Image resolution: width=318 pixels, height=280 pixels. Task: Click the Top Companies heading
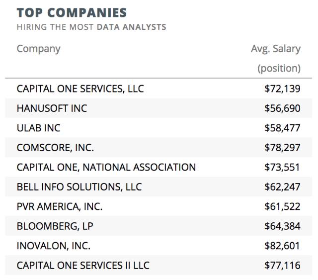coord(72,13)
